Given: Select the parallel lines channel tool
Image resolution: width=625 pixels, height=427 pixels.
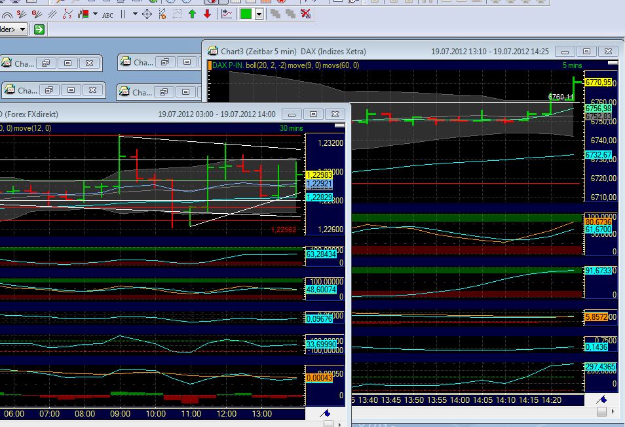Looking at the screenshot, I should tap(52, 15).
